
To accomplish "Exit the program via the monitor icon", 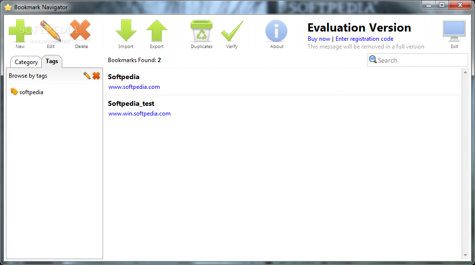I will pos(454,31).
